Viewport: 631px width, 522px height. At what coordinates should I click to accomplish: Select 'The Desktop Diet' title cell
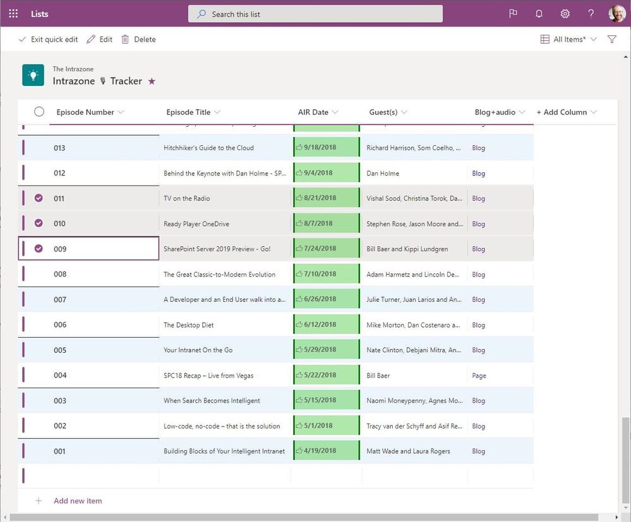point(225,324)
